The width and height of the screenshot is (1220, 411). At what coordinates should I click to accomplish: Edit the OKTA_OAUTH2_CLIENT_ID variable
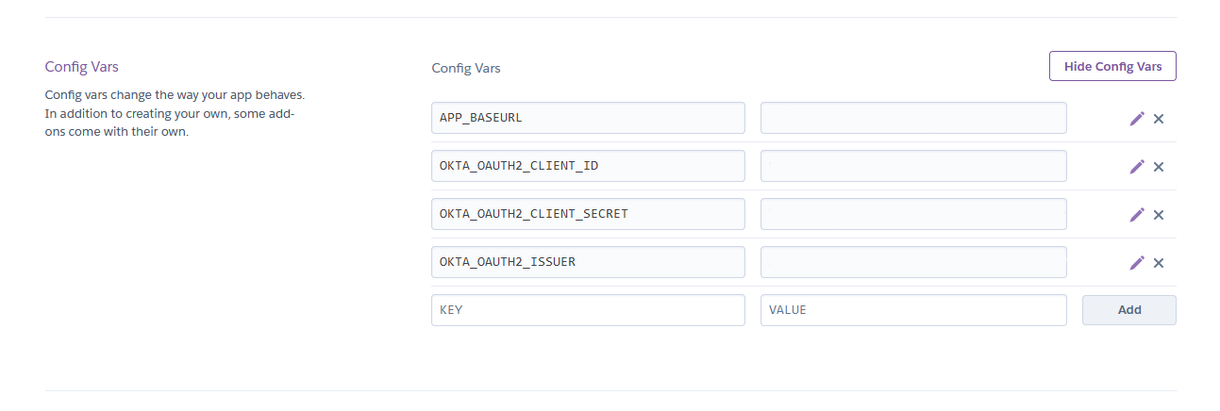pyautogui.click(x=1137, y=167)
